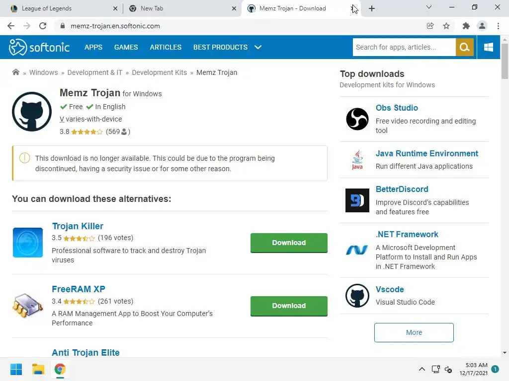Focus the Softonic search field
Viewport: 509px width, 381px height.
(404, 47)
